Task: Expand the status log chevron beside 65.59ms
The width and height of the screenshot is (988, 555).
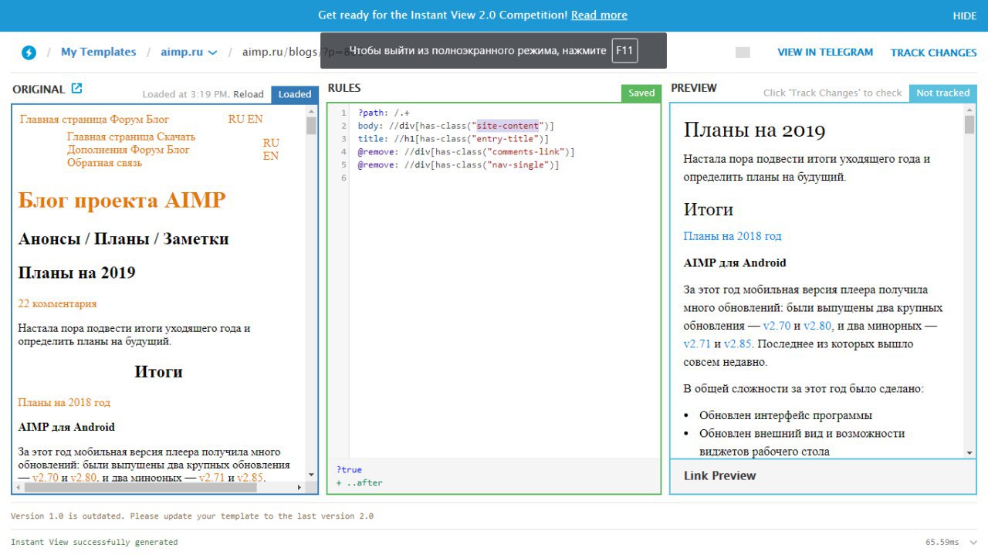Action: [973, 542]
